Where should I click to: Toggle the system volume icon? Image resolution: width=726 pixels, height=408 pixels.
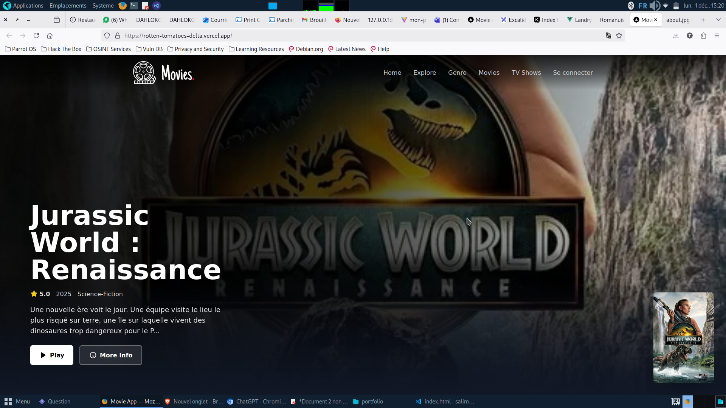654,6
